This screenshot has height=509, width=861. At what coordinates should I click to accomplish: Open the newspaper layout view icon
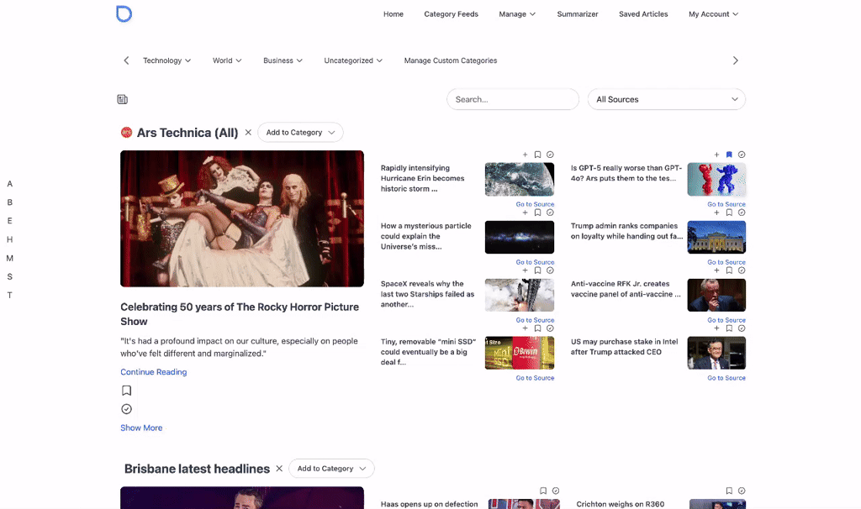[123, 99]
